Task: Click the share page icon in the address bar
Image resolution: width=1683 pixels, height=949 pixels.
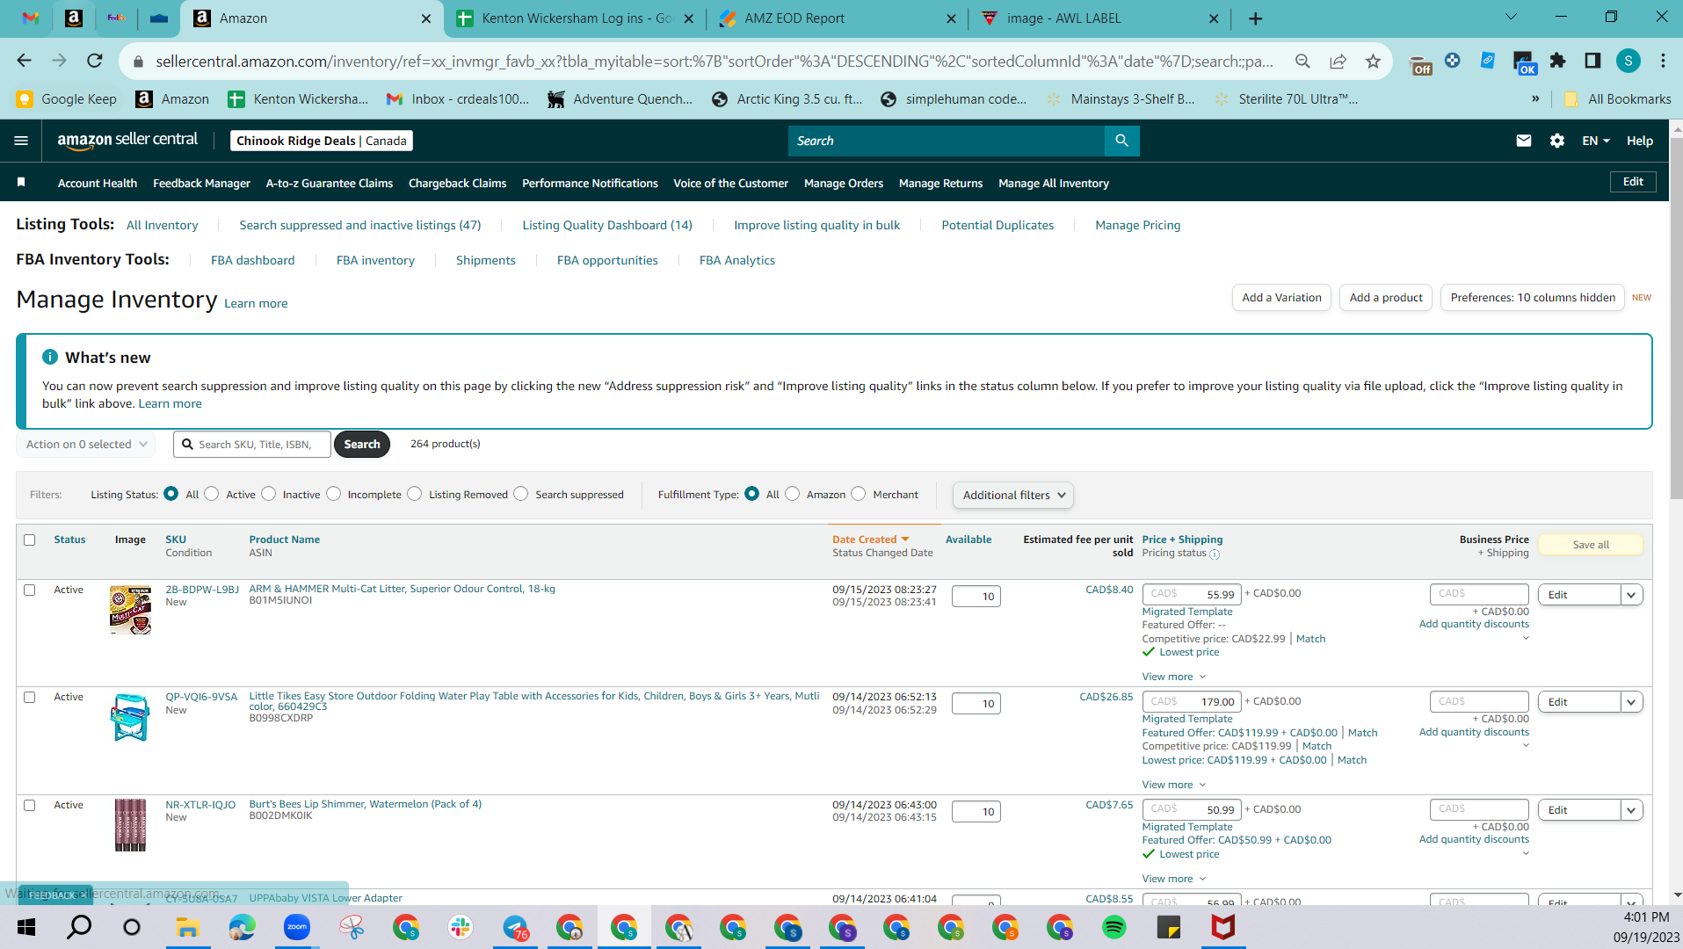Action: (x=1338, y=61)
